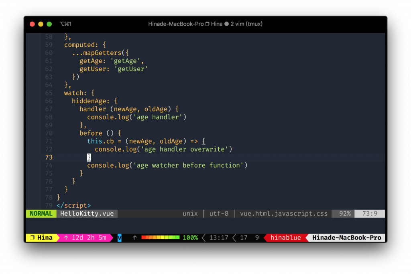This screenshot has height=274, width=411.
Task: Click the 'age watcher before function' string
Action: [188, 165]
